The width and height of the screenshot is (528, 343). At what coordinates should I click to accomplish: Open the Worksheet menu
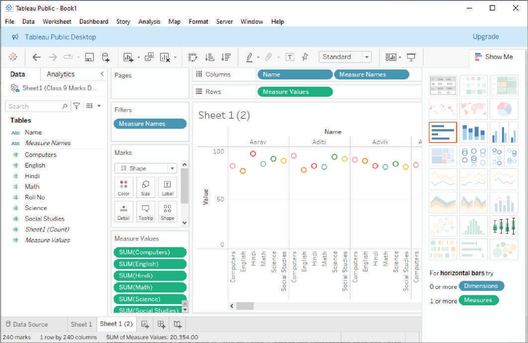tap(57, 21)
